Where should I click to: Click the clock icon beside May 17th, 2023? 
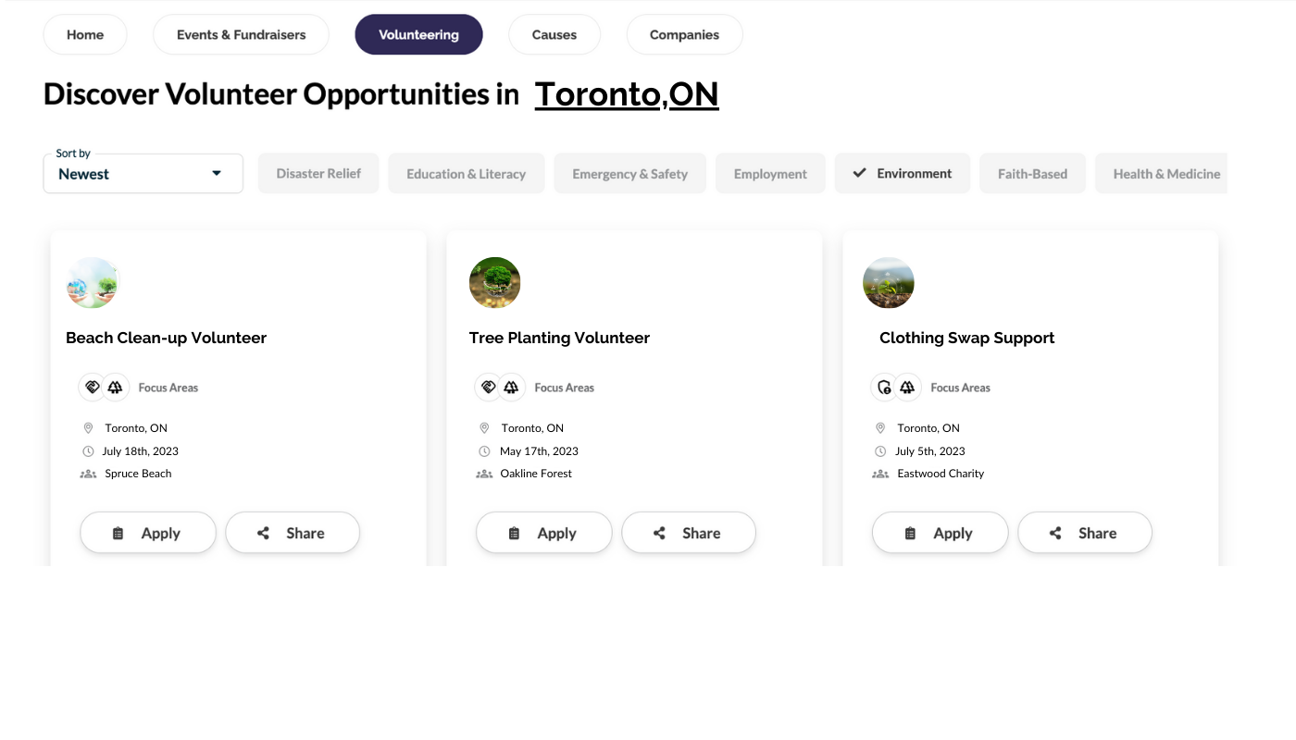point(484,451)
